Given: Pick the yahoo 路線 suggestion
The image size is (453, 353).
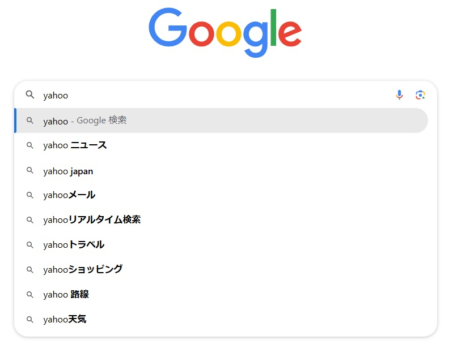Looking at the screenshot, I should (66, 294).
